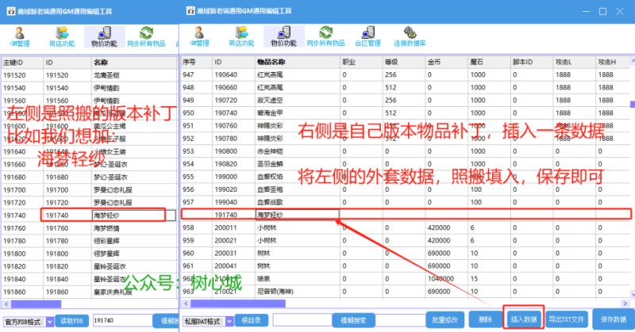Click the 插入数据 button
Screen dimensions: 635x332
(x=524, y=319)
